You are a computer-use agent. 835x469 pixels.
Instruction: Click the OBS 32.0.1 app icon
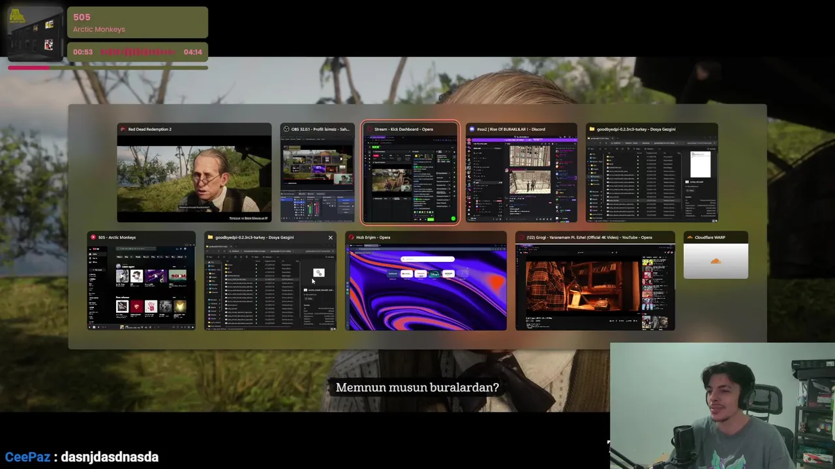(286, 129)
